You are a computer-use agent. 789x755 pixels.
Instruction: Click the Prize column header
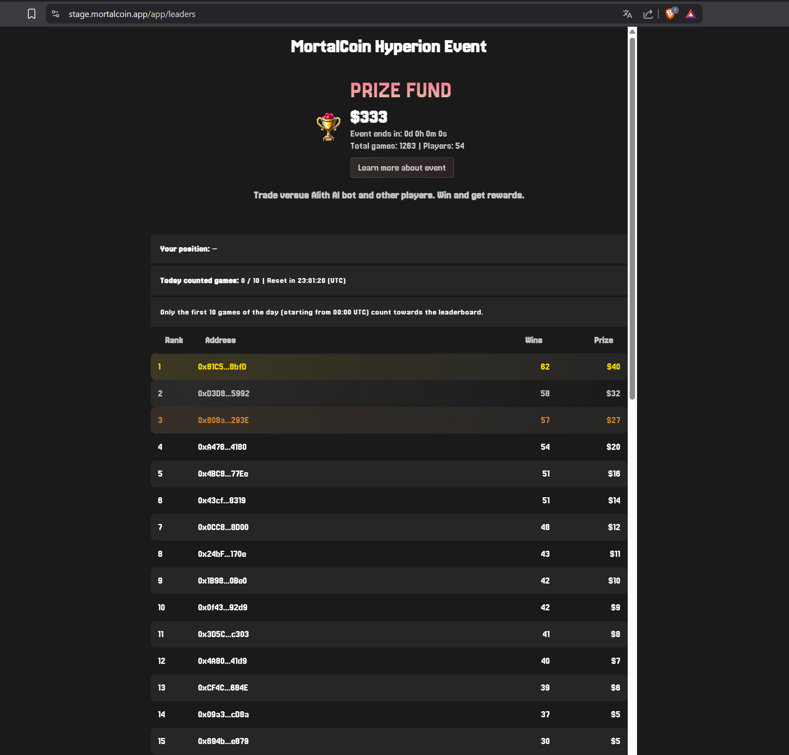603,340
